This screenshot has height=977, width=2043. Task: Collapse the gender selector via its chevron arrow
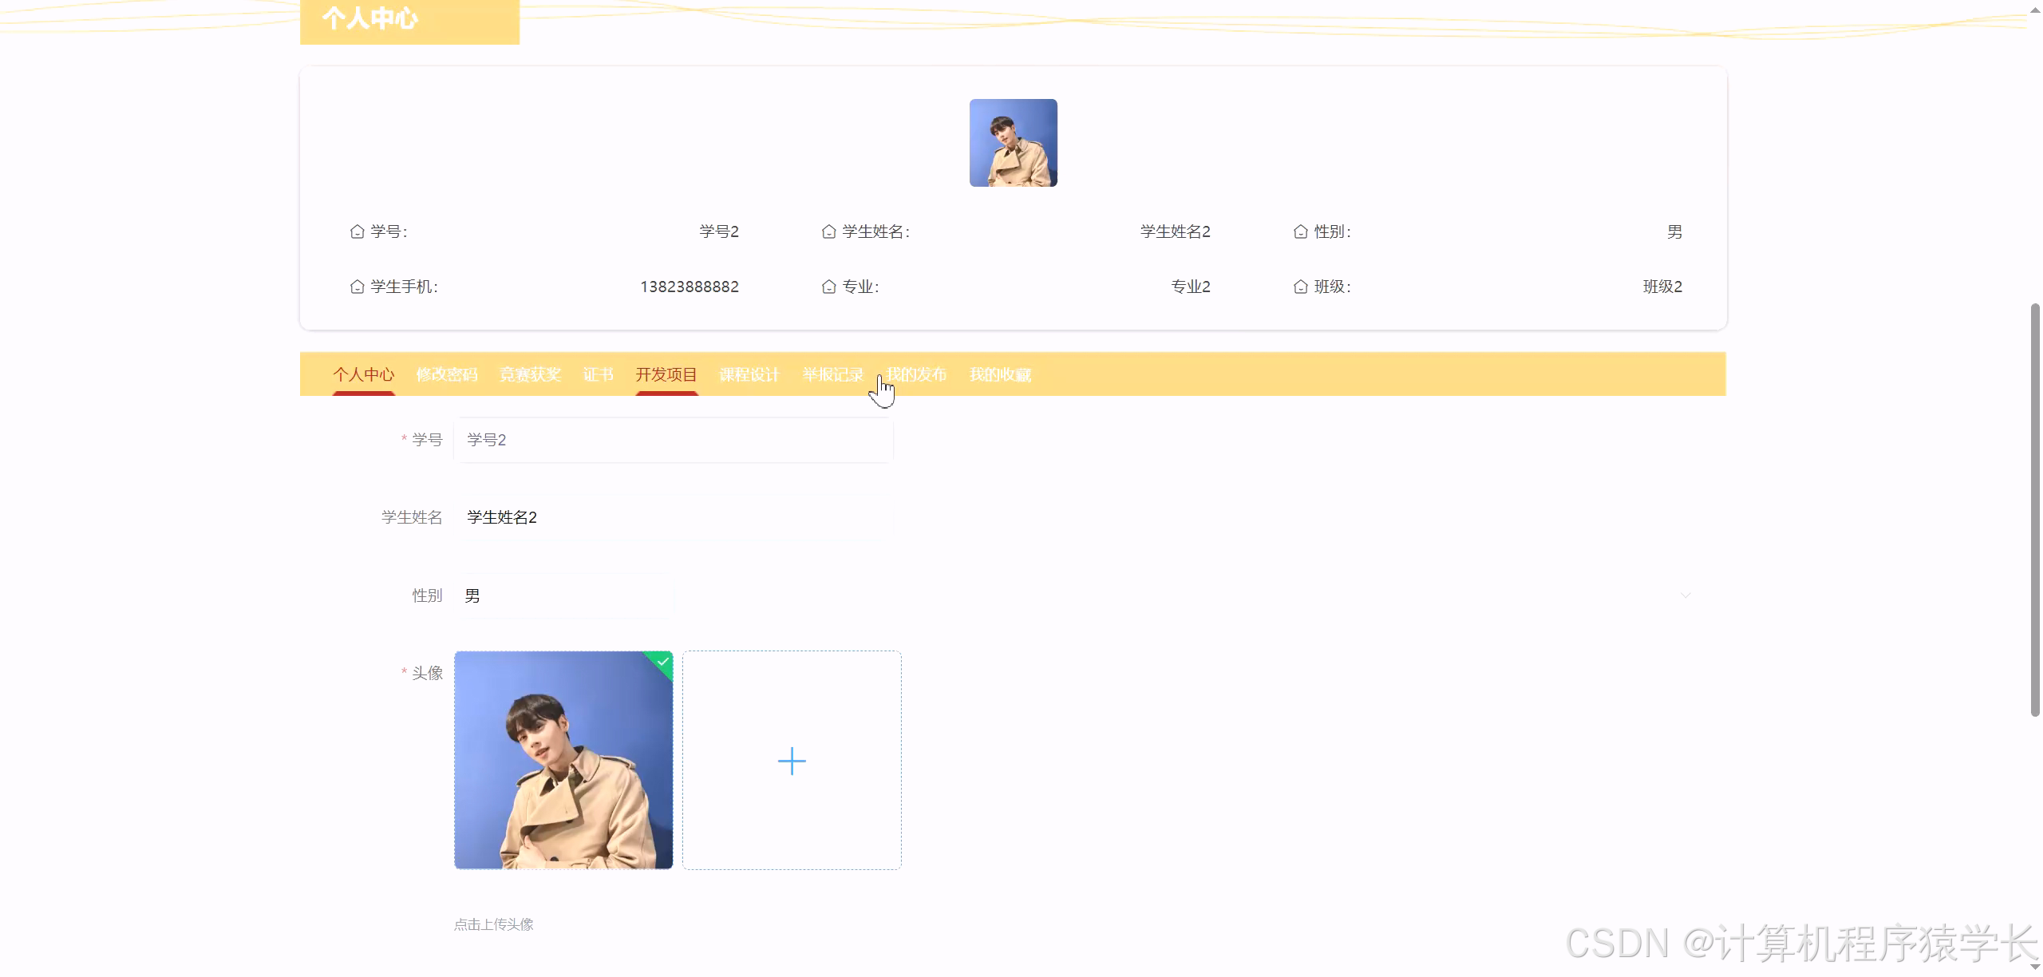click(1685, 595)
